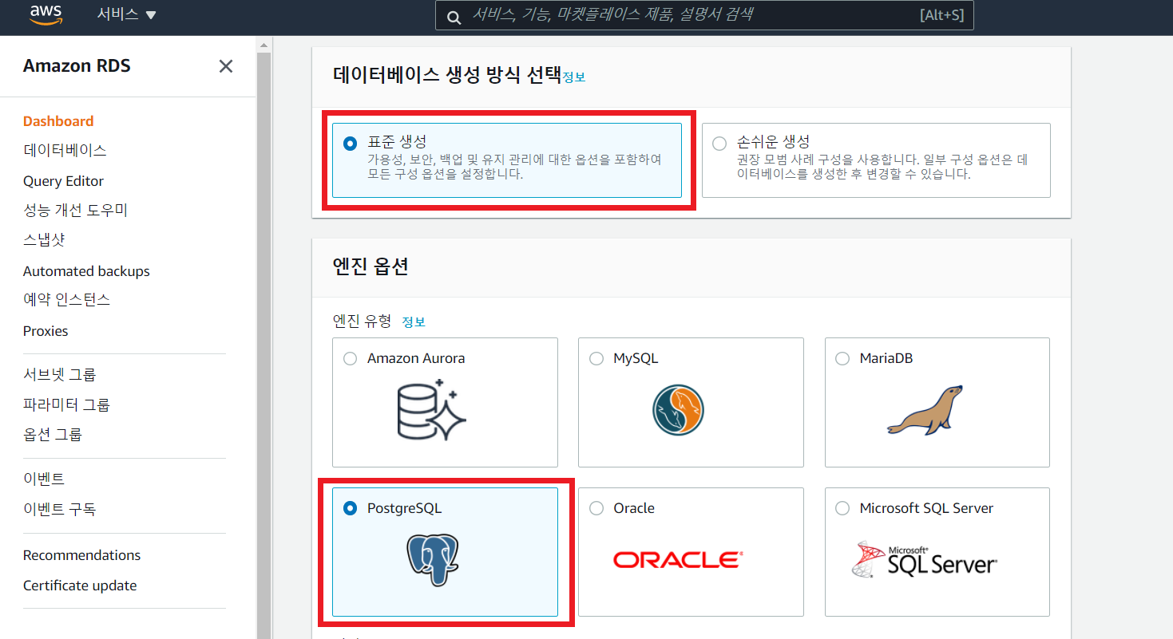This screenshot has width=1173, height=639.
Task: Open 예약 인스턴스 in the sidebar
Action: 66,300
